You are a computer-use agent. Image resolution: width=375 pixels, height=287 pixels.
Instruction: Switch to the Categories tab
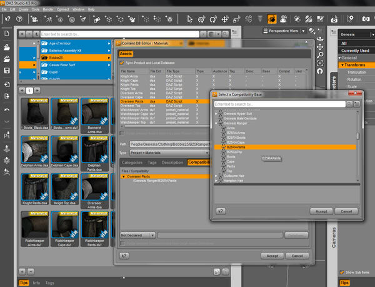coord(132,163)
